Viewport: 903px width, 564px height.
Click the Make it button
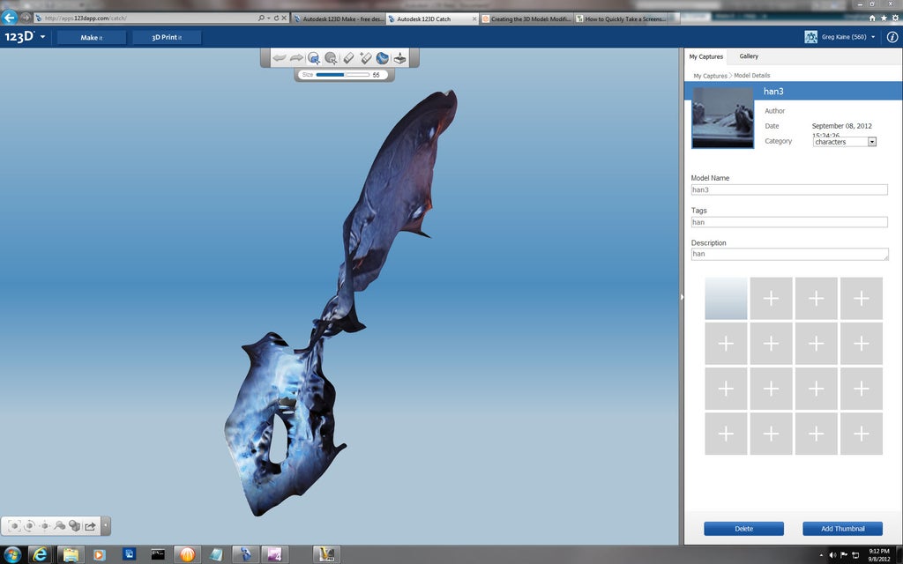(x=92, y=37)
